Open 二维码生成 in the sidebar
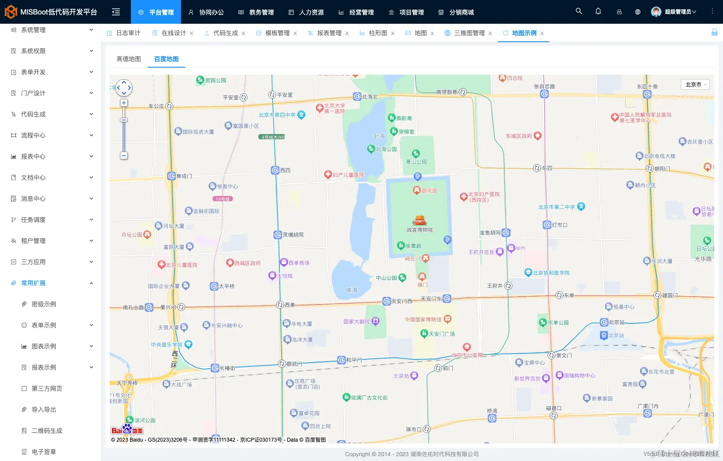This screenshot has height=461, width=723. pos(51,431)
